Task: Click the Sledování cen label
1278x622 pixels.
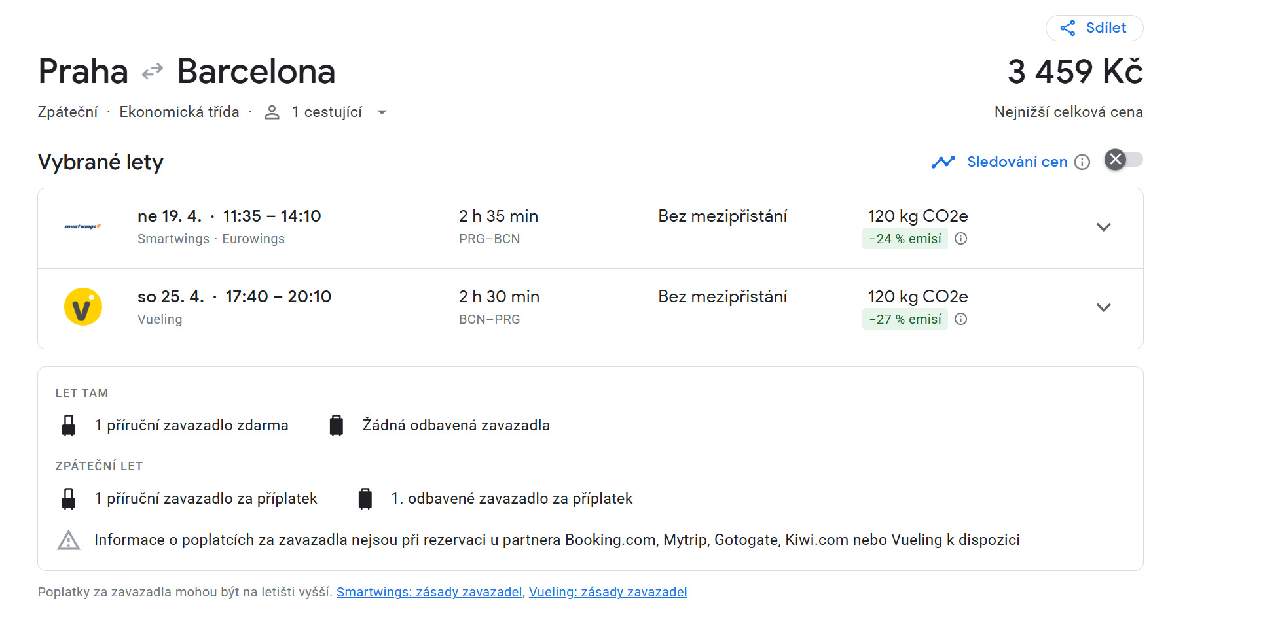Action: point(1017,162)
